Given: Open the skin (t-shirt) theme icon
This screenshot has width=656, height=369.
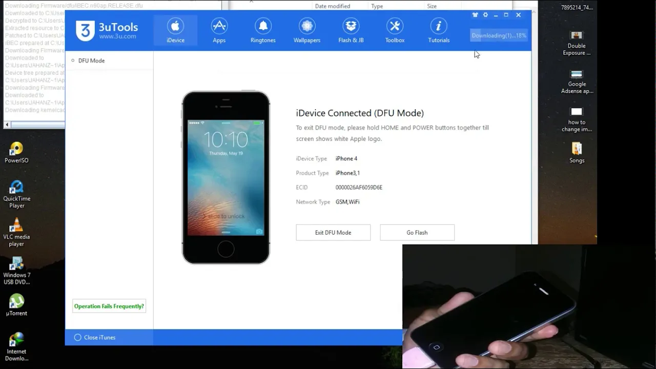Looking at the screenshot, I should pyautogui.click(x=476, y=15).
